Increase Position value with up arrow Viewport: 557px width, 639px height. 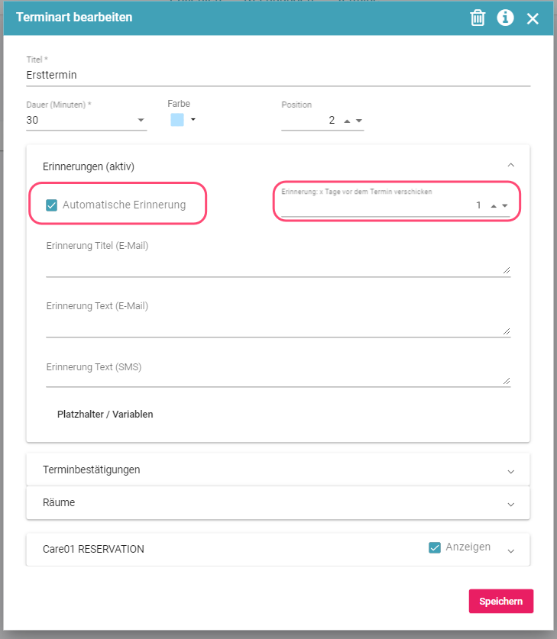(348, 121)
